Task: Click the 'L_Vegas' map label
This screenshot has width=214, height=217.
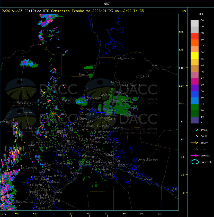Action: [30, 145]
